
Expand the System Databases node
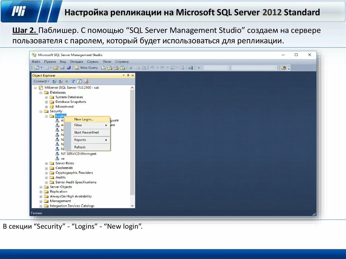pos(46,97)
